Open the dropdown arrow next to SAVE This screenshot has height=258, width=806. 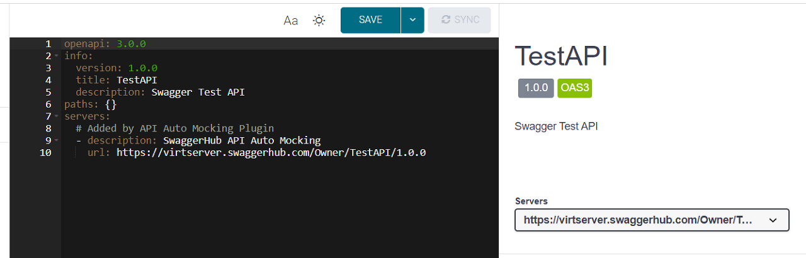tap(412, 20)
